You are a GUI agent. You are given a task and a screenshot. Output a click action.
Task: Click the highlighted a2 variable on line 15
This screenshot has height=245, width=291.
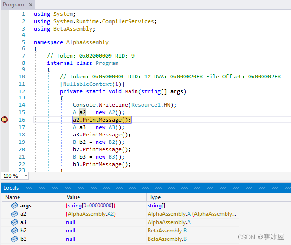pyautogui.click(x=83, y=112)
